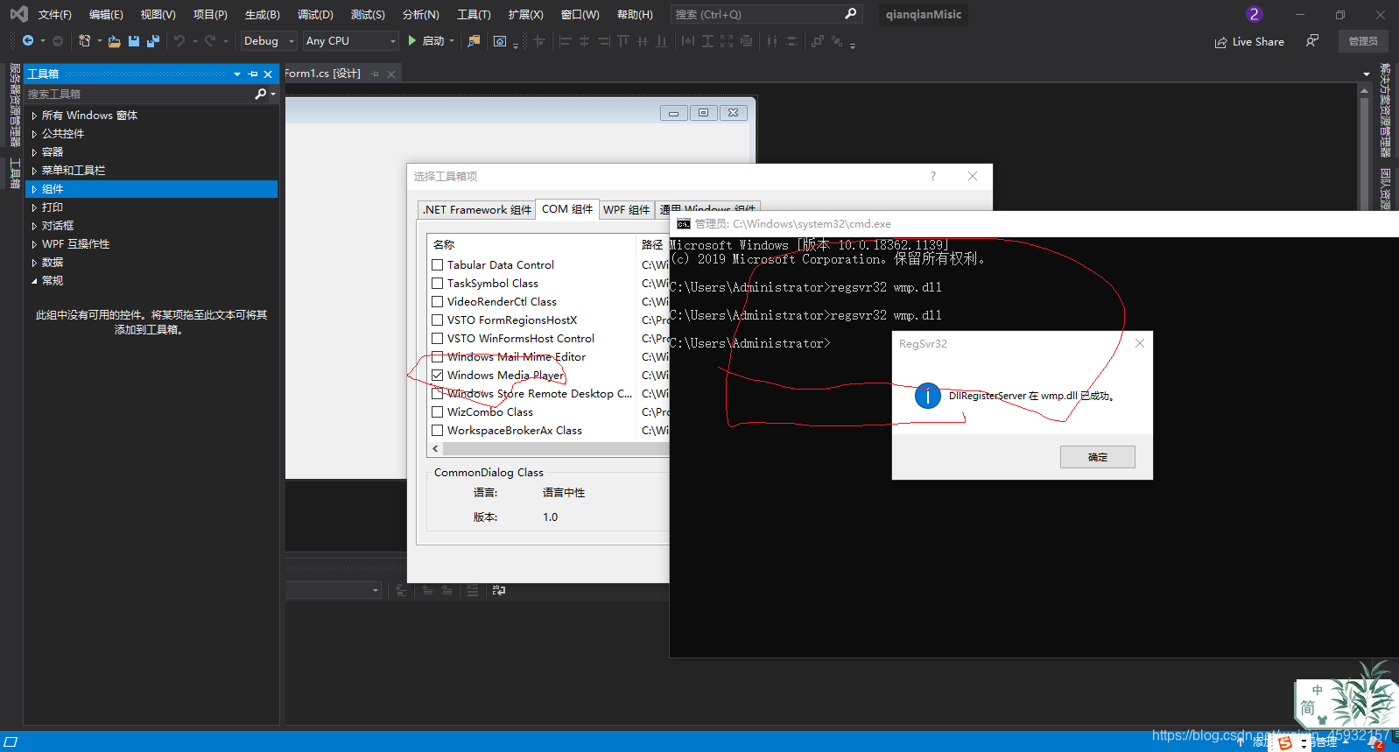Image resolution: width=1399 pixels, height=752 pixels.
Task: Open the Debug configuration dropdown
Action: pos(269,41)
